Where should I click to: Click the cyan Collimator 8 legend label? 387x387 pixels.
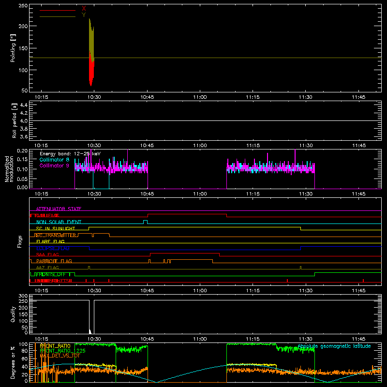pos(54,160)
